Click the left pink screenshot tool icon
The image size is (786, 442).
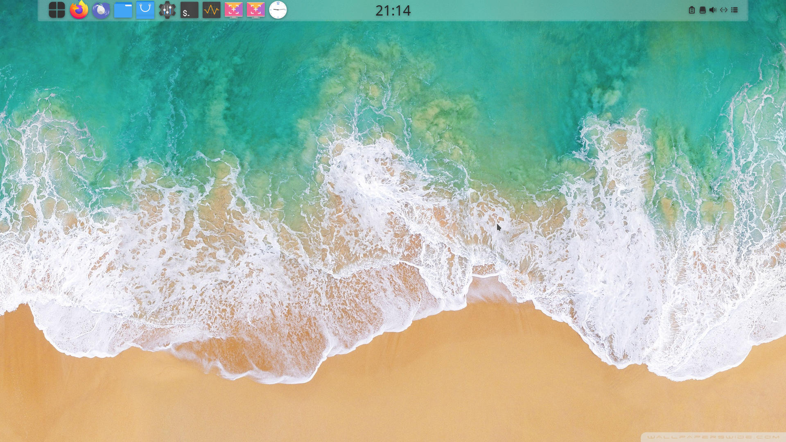coord(233,10)
